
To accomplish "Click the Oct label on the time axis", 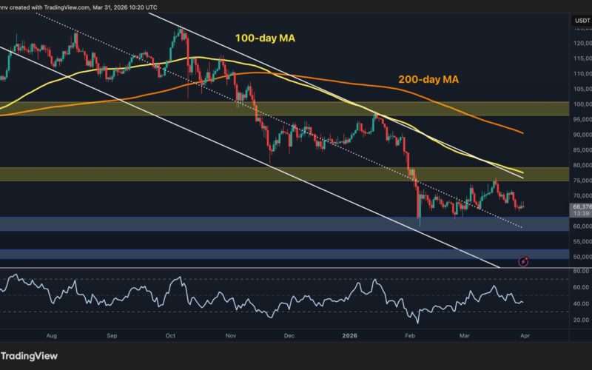I will pos(170,334).
